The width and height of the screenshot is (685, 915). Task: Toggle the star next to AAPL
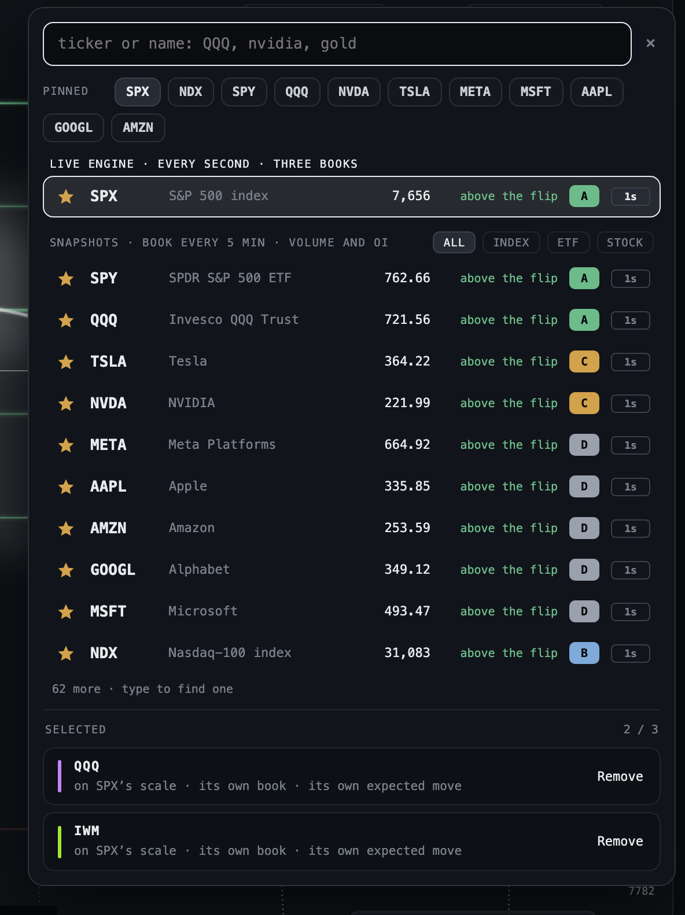pos(66,487)
